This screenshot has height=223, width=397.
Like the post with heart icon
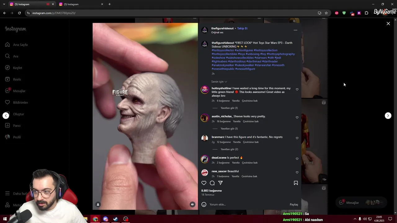point(204,183)
